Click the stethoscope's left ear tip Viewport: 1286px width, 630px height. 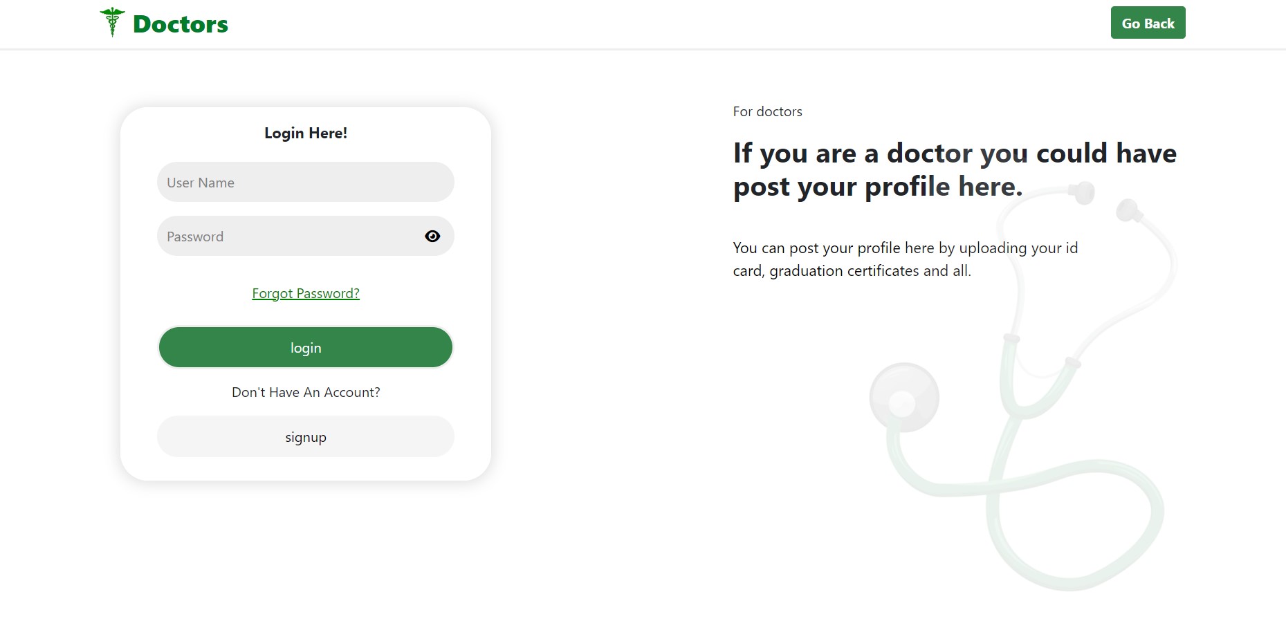pyautogui.click(x=1082, y=192)
